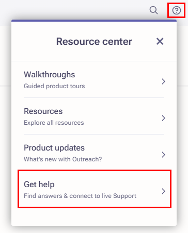Choose the Get help entry

95,189
